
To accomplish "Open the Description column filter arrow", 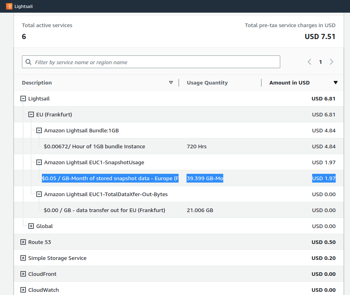I will click(171, 83).
